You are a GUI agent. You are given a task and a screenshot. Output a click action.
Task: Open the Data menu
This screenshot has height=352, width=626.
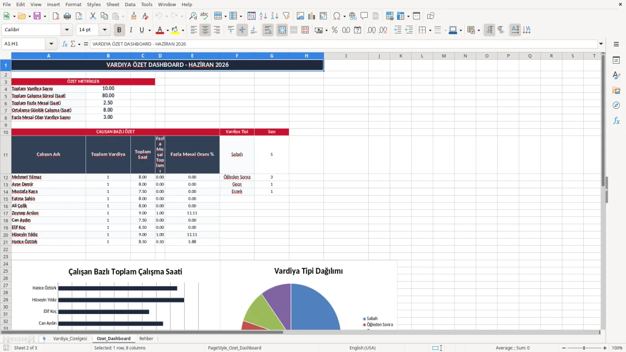tap(130, 4)
